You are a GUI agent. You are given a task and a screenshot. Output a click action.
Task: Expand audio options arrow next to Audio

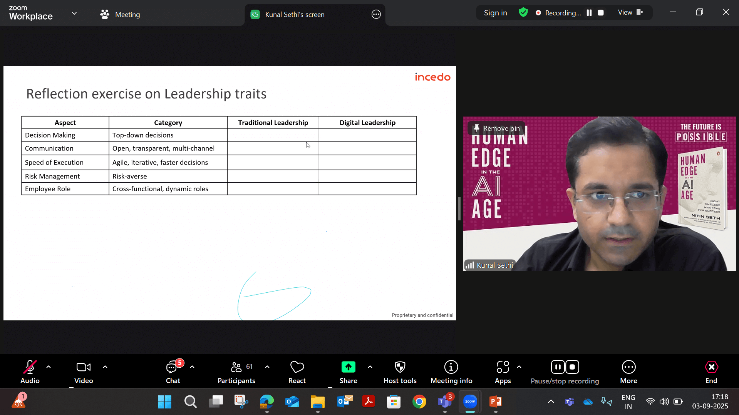(x=49, y=367)
